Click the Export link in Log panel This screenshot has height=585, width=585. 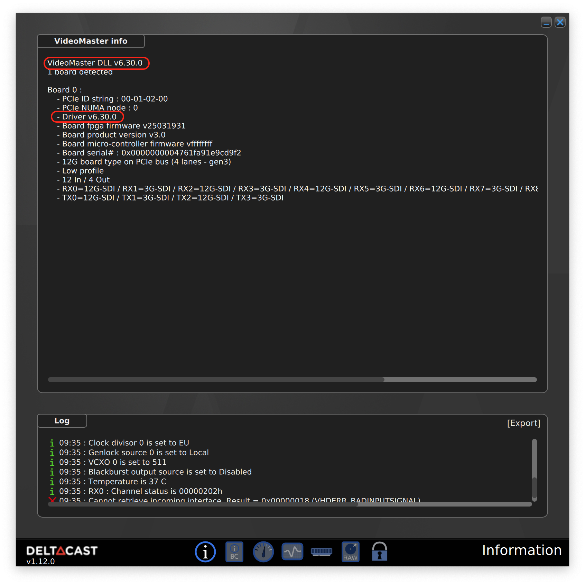click(x=523, y=423)
